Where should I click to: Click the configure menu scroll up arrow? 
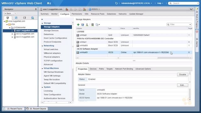click(73, 23)
